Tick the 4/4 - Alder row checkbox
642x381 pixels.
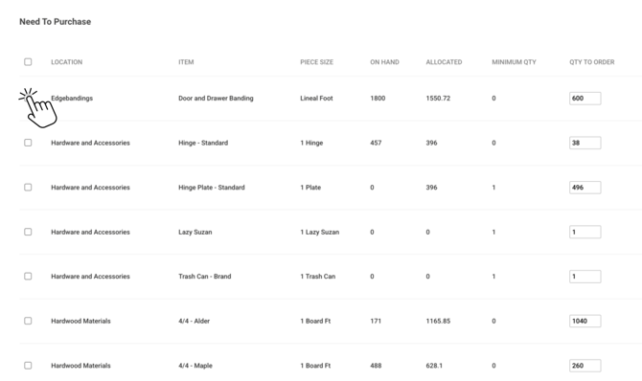[28, 321]
